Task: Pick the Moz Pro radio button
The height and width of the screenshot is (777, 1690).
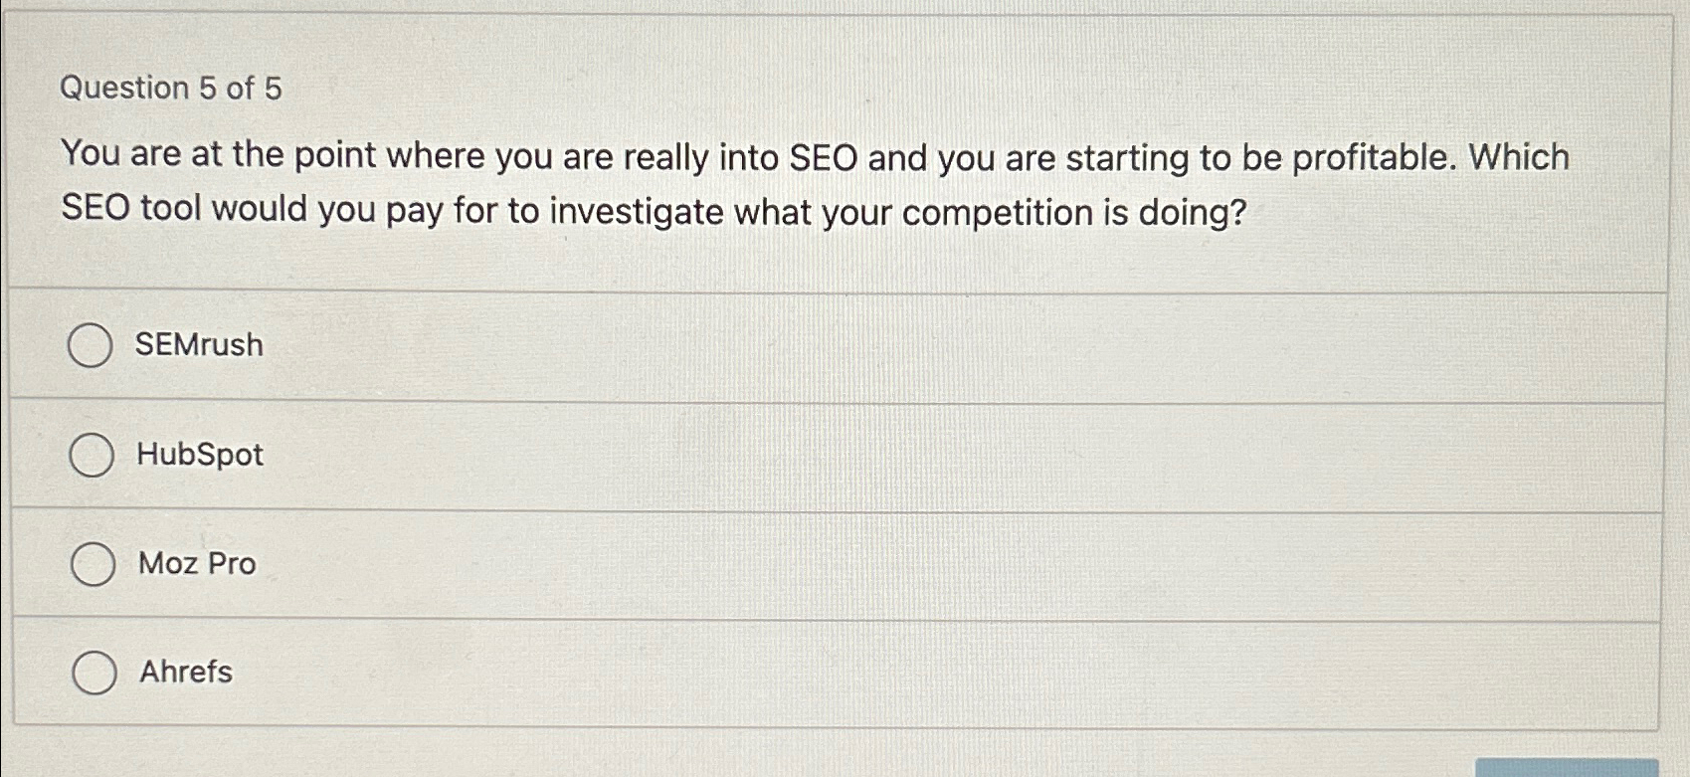Action: [93, 564]
